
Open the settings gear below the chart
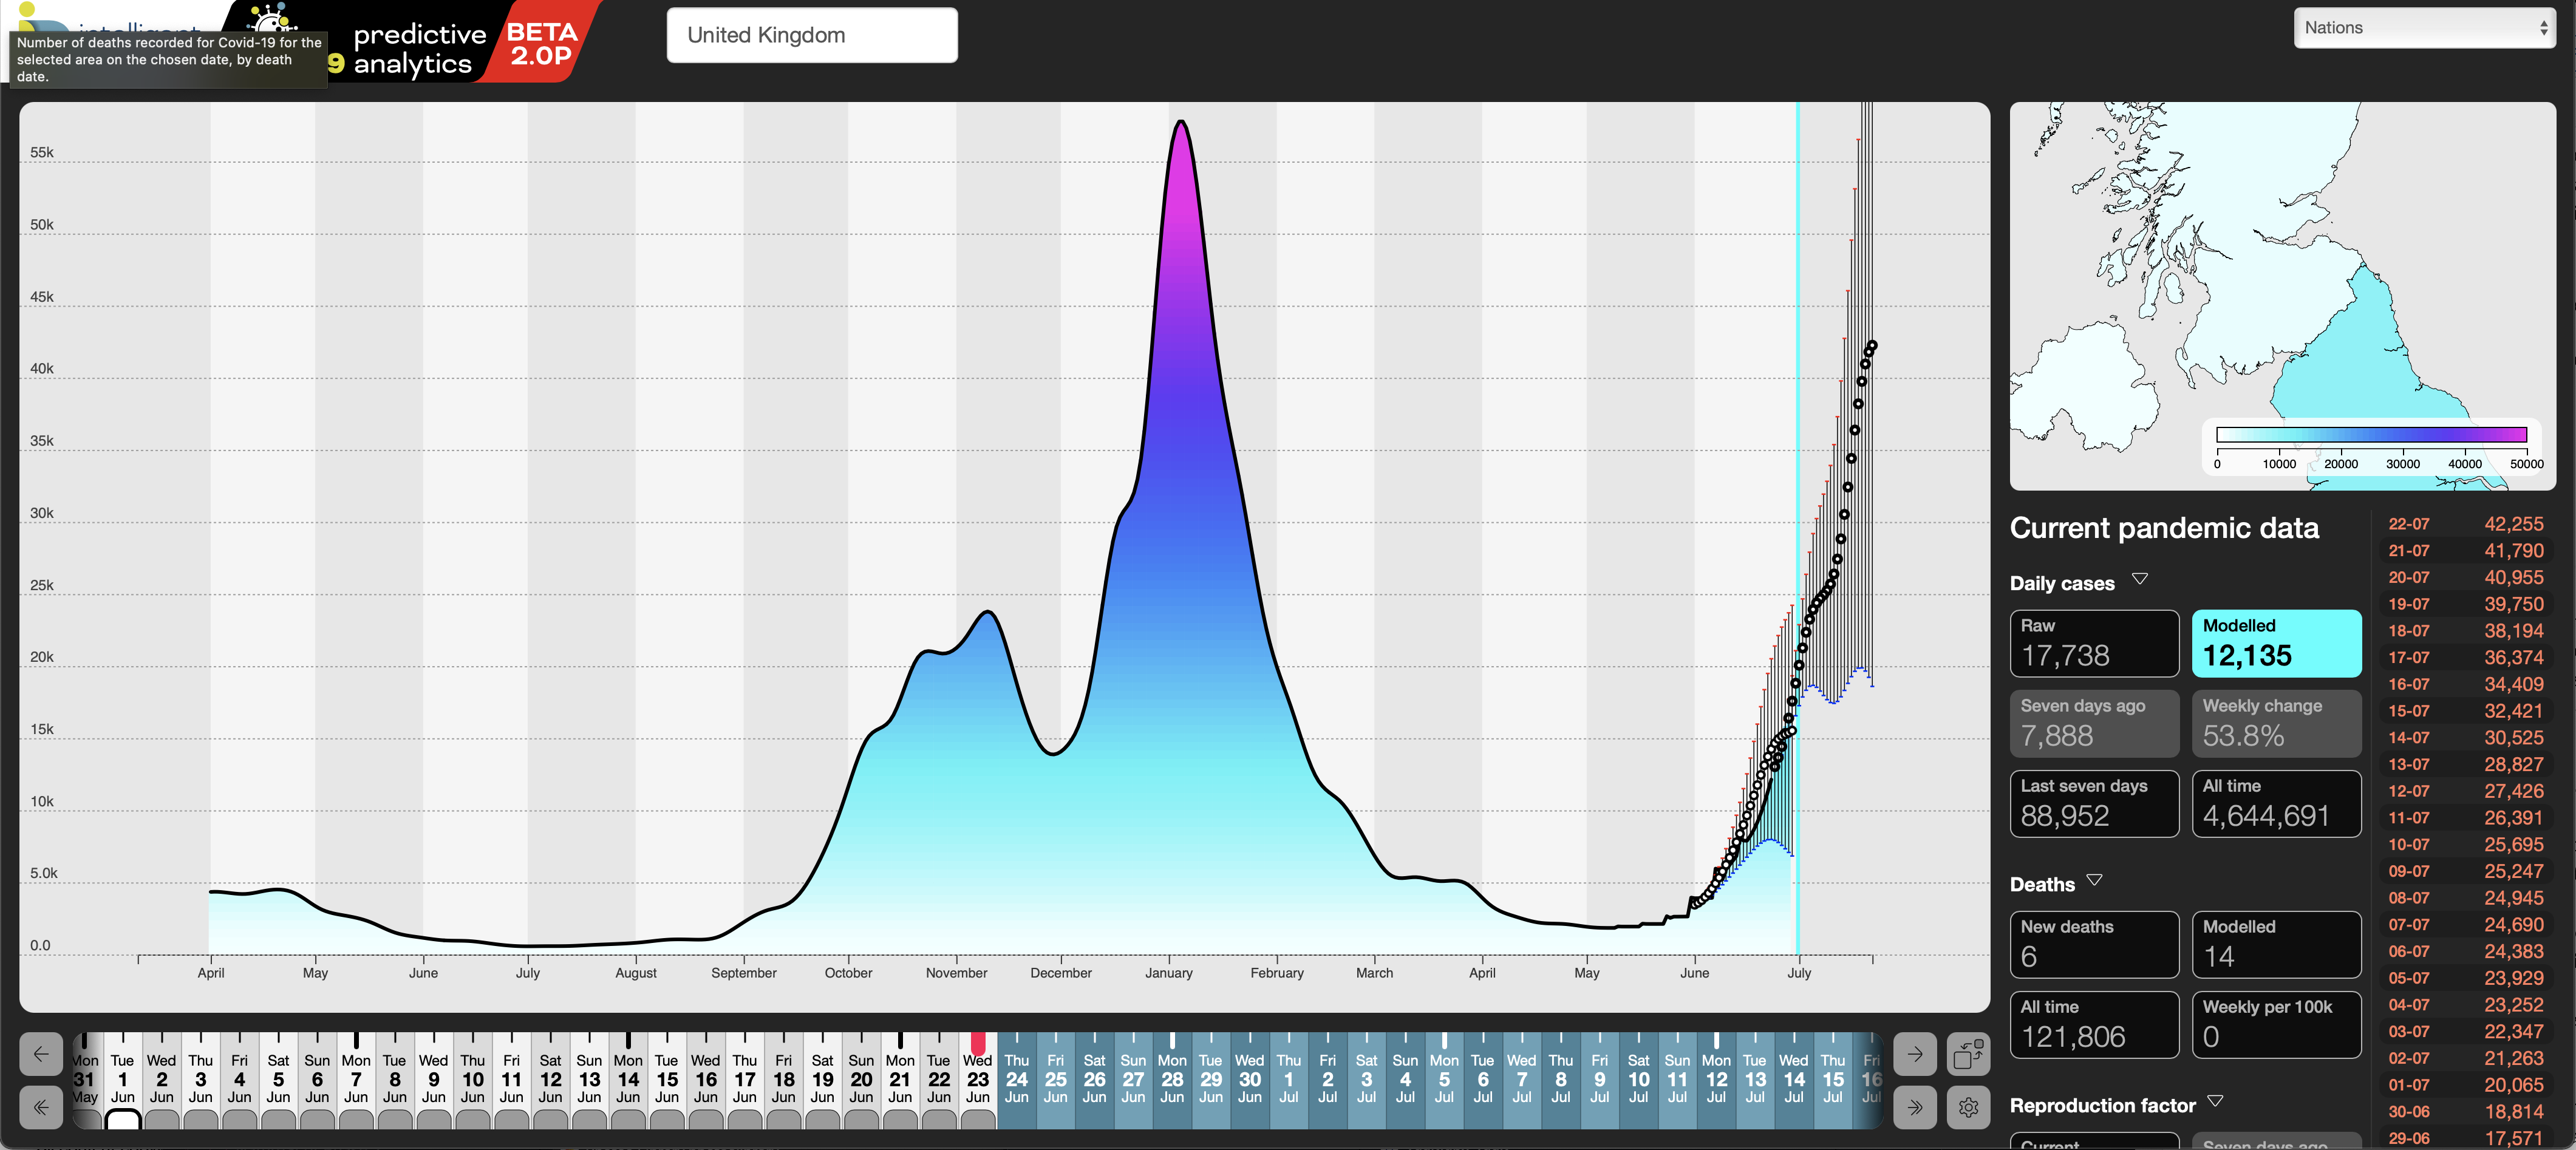[x=1968, y=1107]
